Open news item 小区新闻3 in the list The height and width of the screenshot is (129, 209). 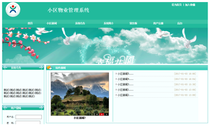125,84
